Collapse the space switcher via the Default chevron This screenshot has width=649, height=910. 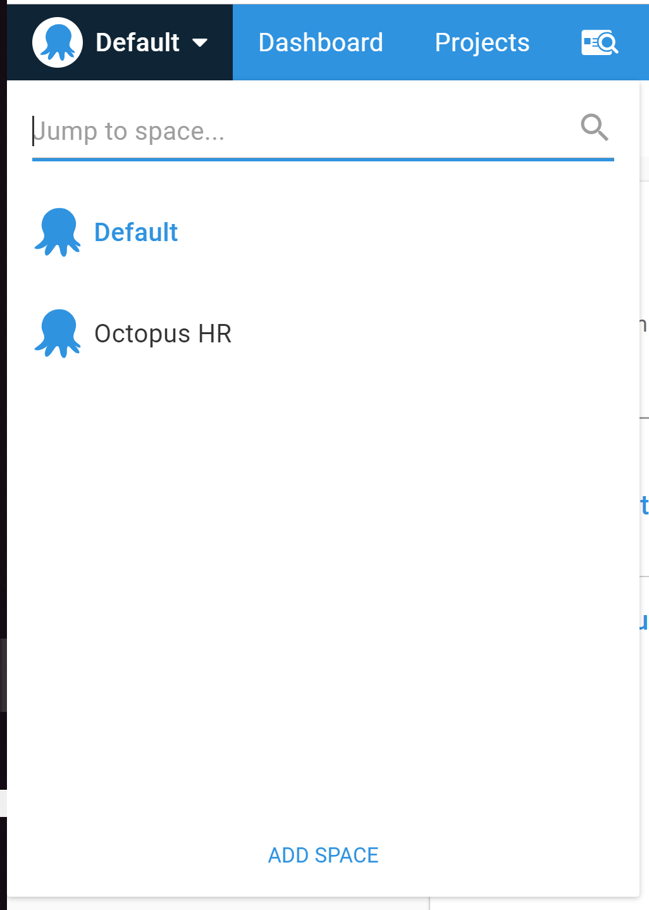tap(201, 43)
